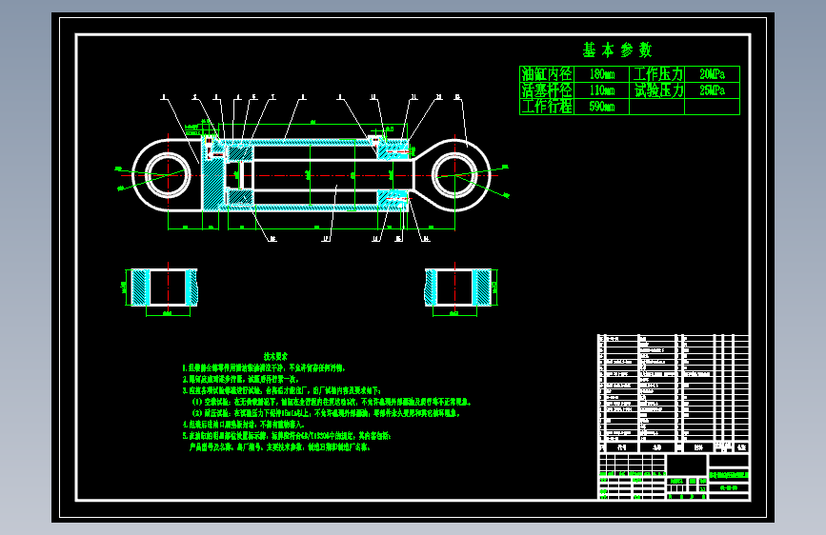Select the 活塞杆径 cell

point(547,90)
